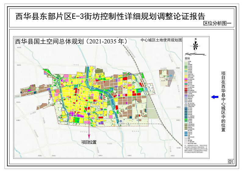Click the 中心城区土地使用规划图 caption
The image size is (244, 172).
161,40
